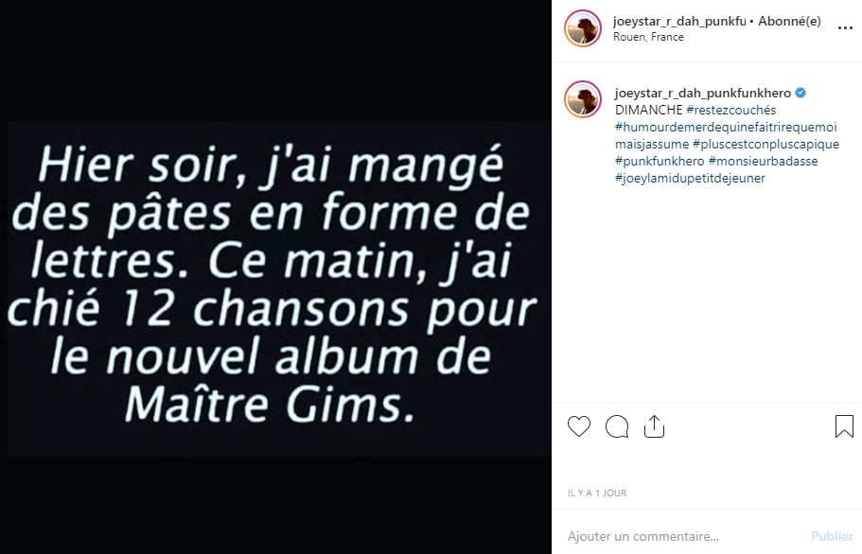Open hashtag #restezcouchés
This screenshot has width=862, height=554.
click(x=731, y=110)
